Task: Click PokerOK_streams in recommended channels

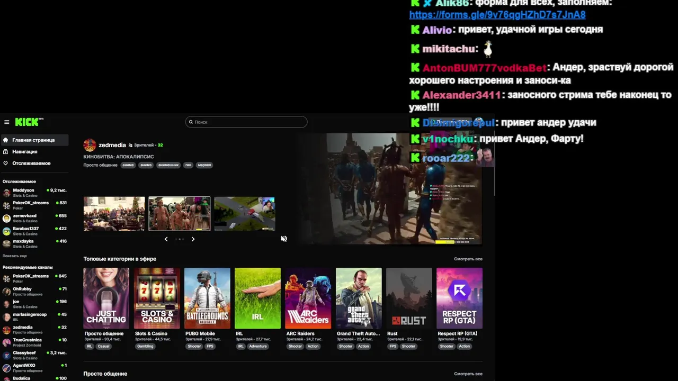Action: coord(34,278)
